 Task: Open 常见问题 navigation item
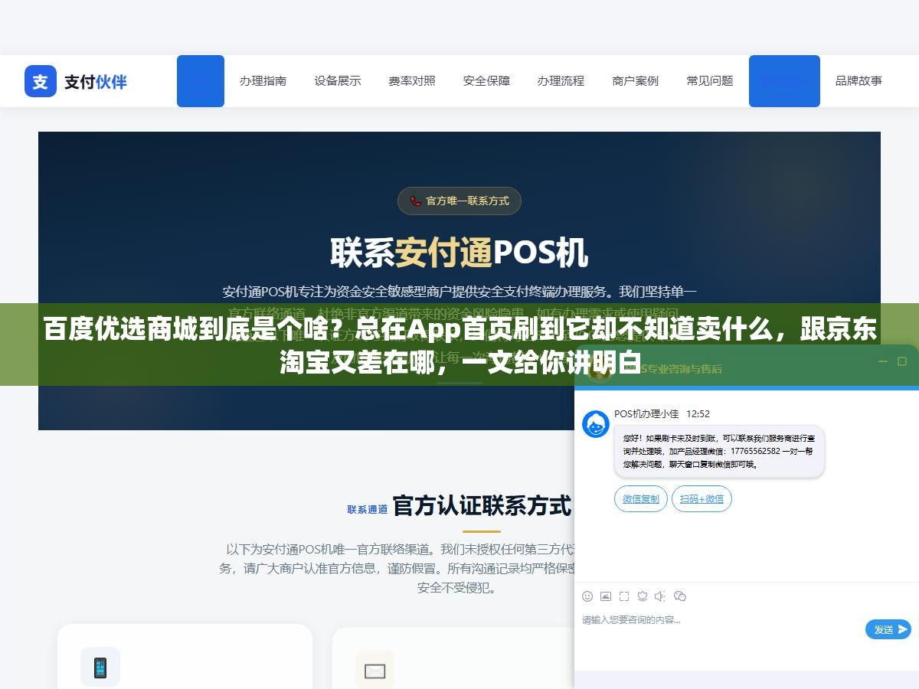(710, 81)
